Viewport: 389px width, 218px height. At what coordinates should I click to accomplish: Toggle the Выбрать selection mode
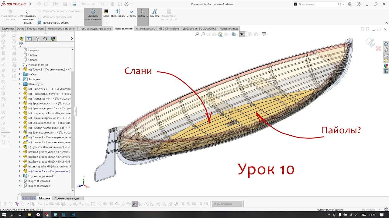[143, 13]
